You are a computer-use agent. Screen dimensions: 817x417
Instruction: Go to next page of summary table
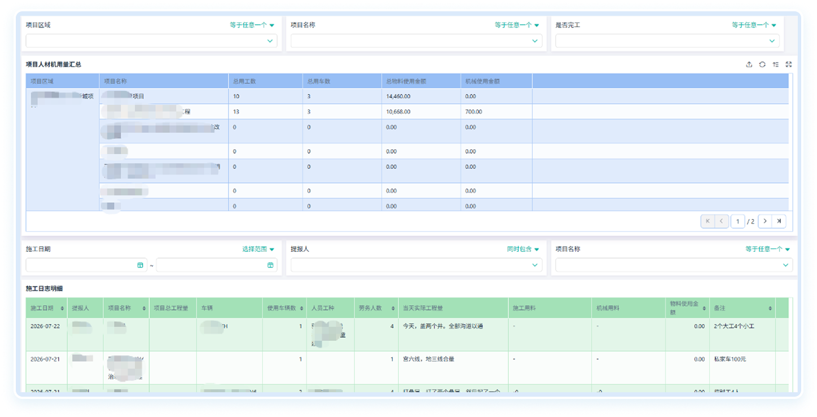click(x=765, y=221)
